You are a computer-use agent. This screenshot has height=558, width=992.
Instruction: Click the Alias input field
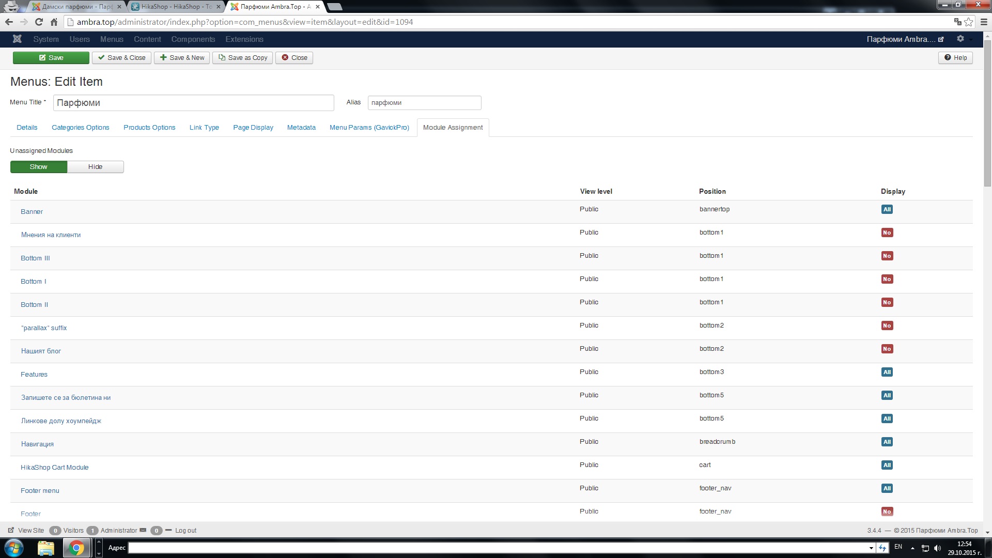424,103
